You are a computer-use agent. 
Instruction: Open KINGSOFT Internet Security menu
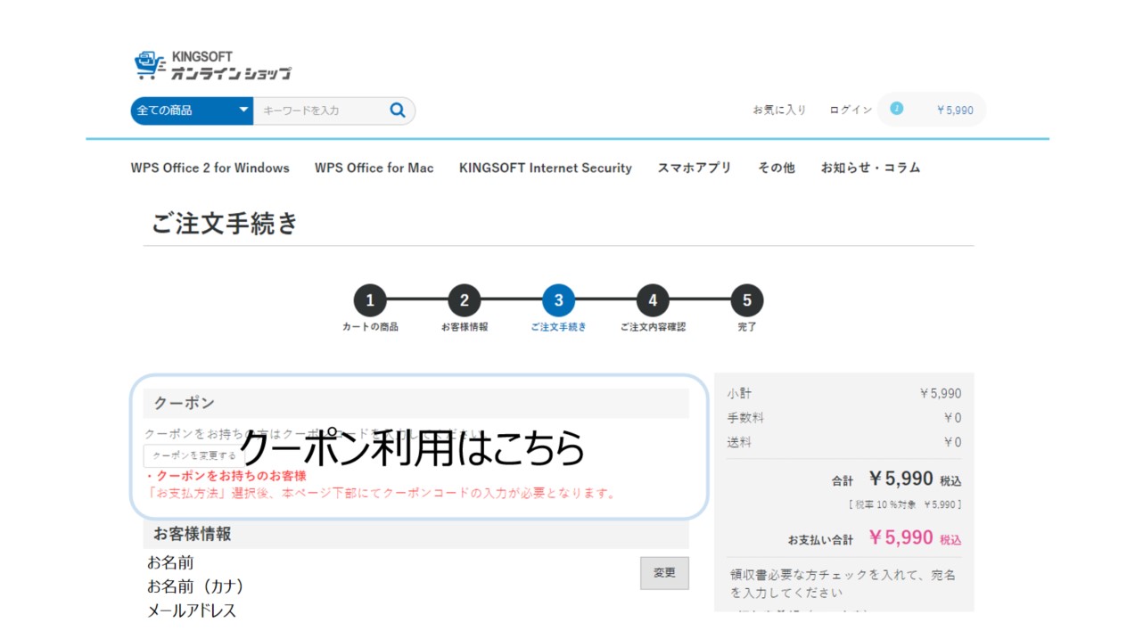tap(546, 168)
